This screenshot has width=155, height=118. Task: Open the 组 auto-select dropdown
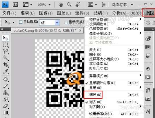click(50, 23)
